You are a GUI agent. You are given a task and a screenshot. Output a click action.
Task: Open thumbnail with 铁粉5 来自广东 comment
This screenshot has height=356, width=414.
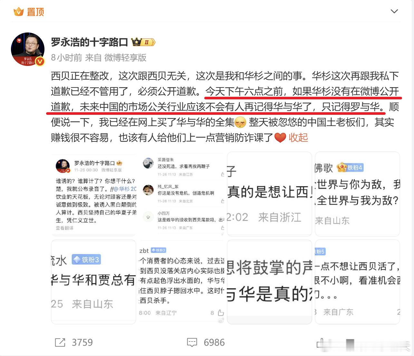pyautogui.click(x=357, y=282)
